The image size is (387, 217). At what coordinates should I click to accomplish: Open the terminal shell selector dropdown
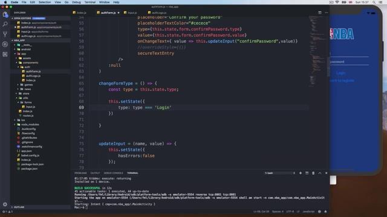pyautogui.click(x=280, y=173)
